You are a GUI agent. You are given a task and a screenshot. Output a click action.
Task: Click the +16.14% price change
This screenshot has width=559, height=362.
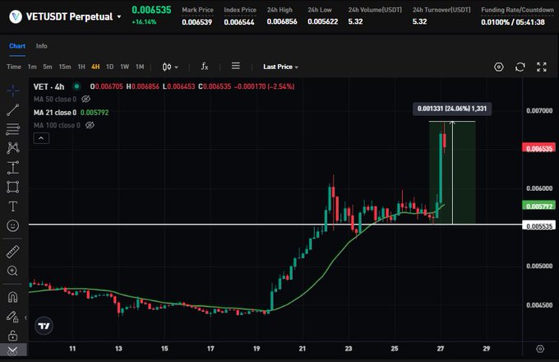click(144, 21)
